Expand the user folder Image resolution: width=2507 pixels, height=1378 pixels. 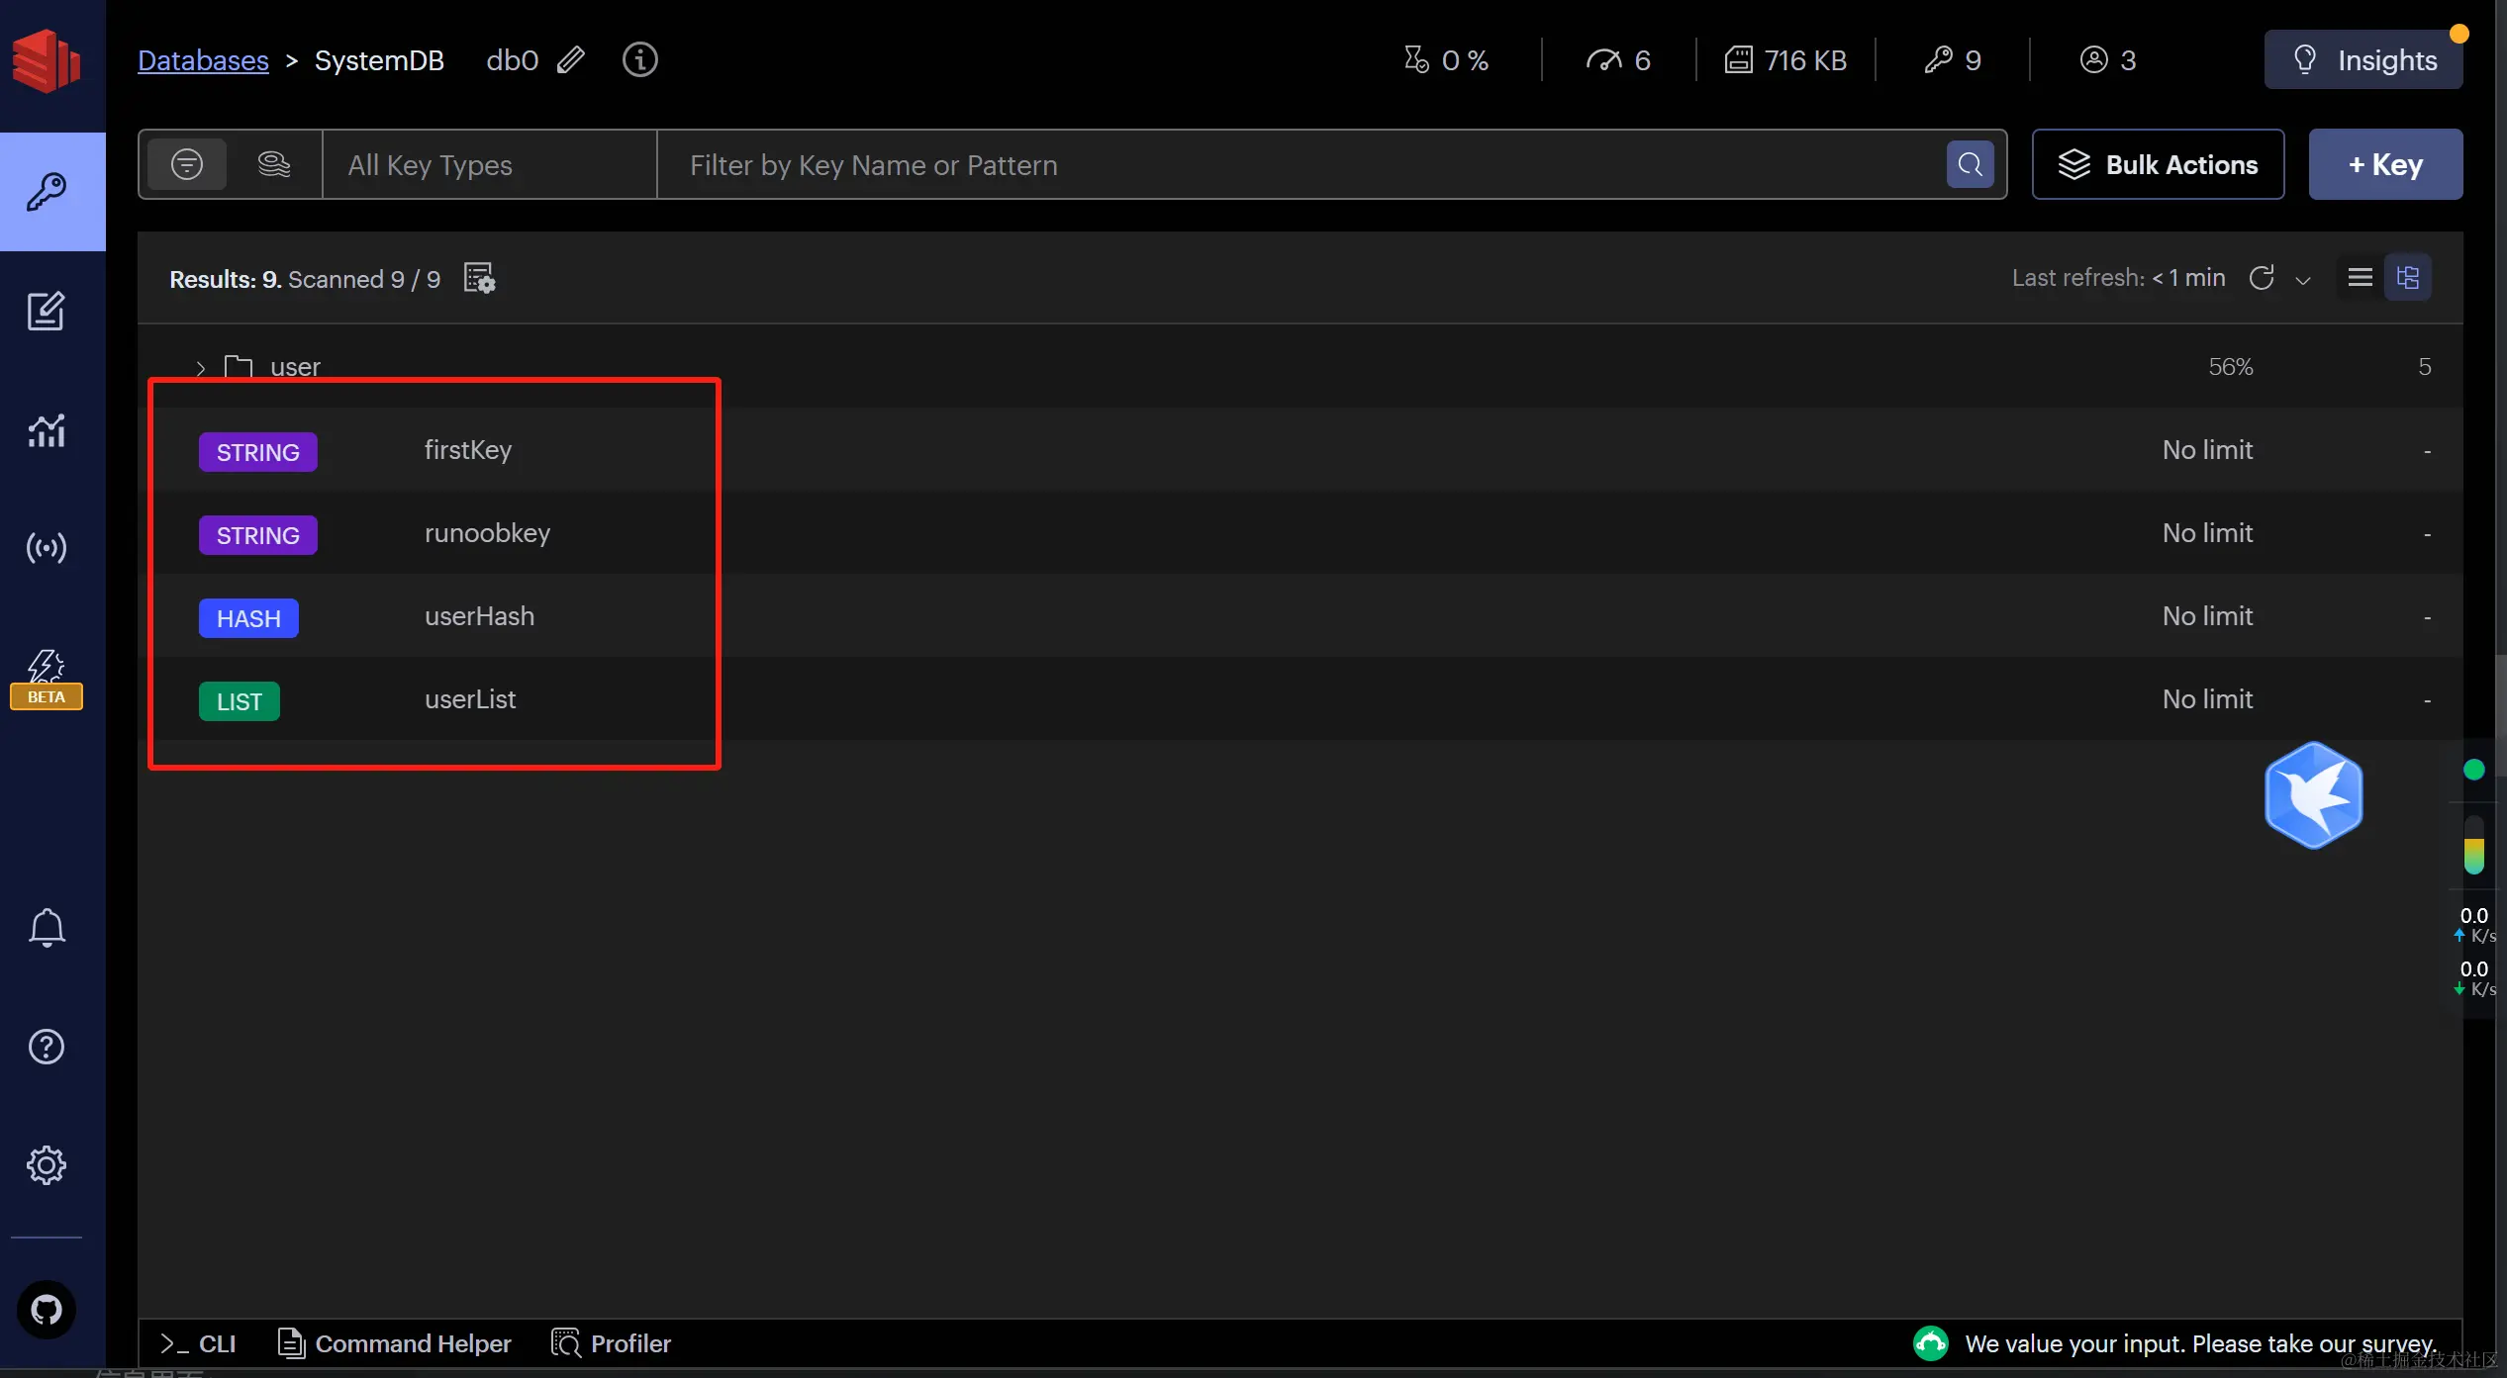(x=201, y=368)
